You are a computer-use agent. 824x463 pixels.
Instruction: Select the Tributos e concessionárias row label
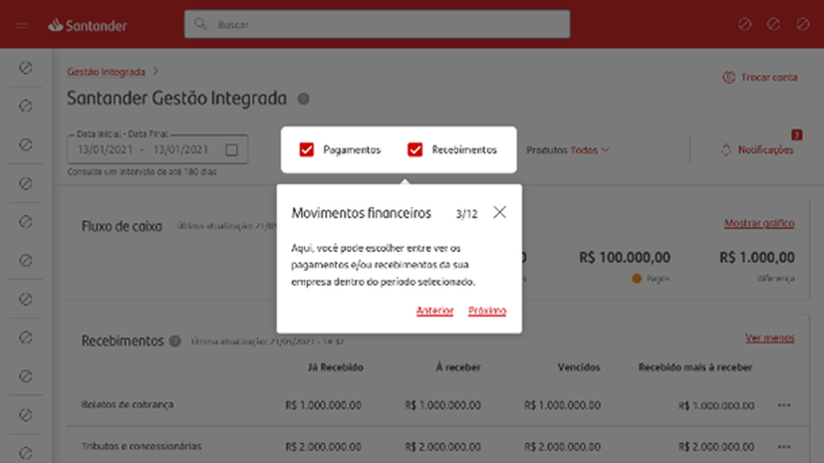[x=141, y=446]
